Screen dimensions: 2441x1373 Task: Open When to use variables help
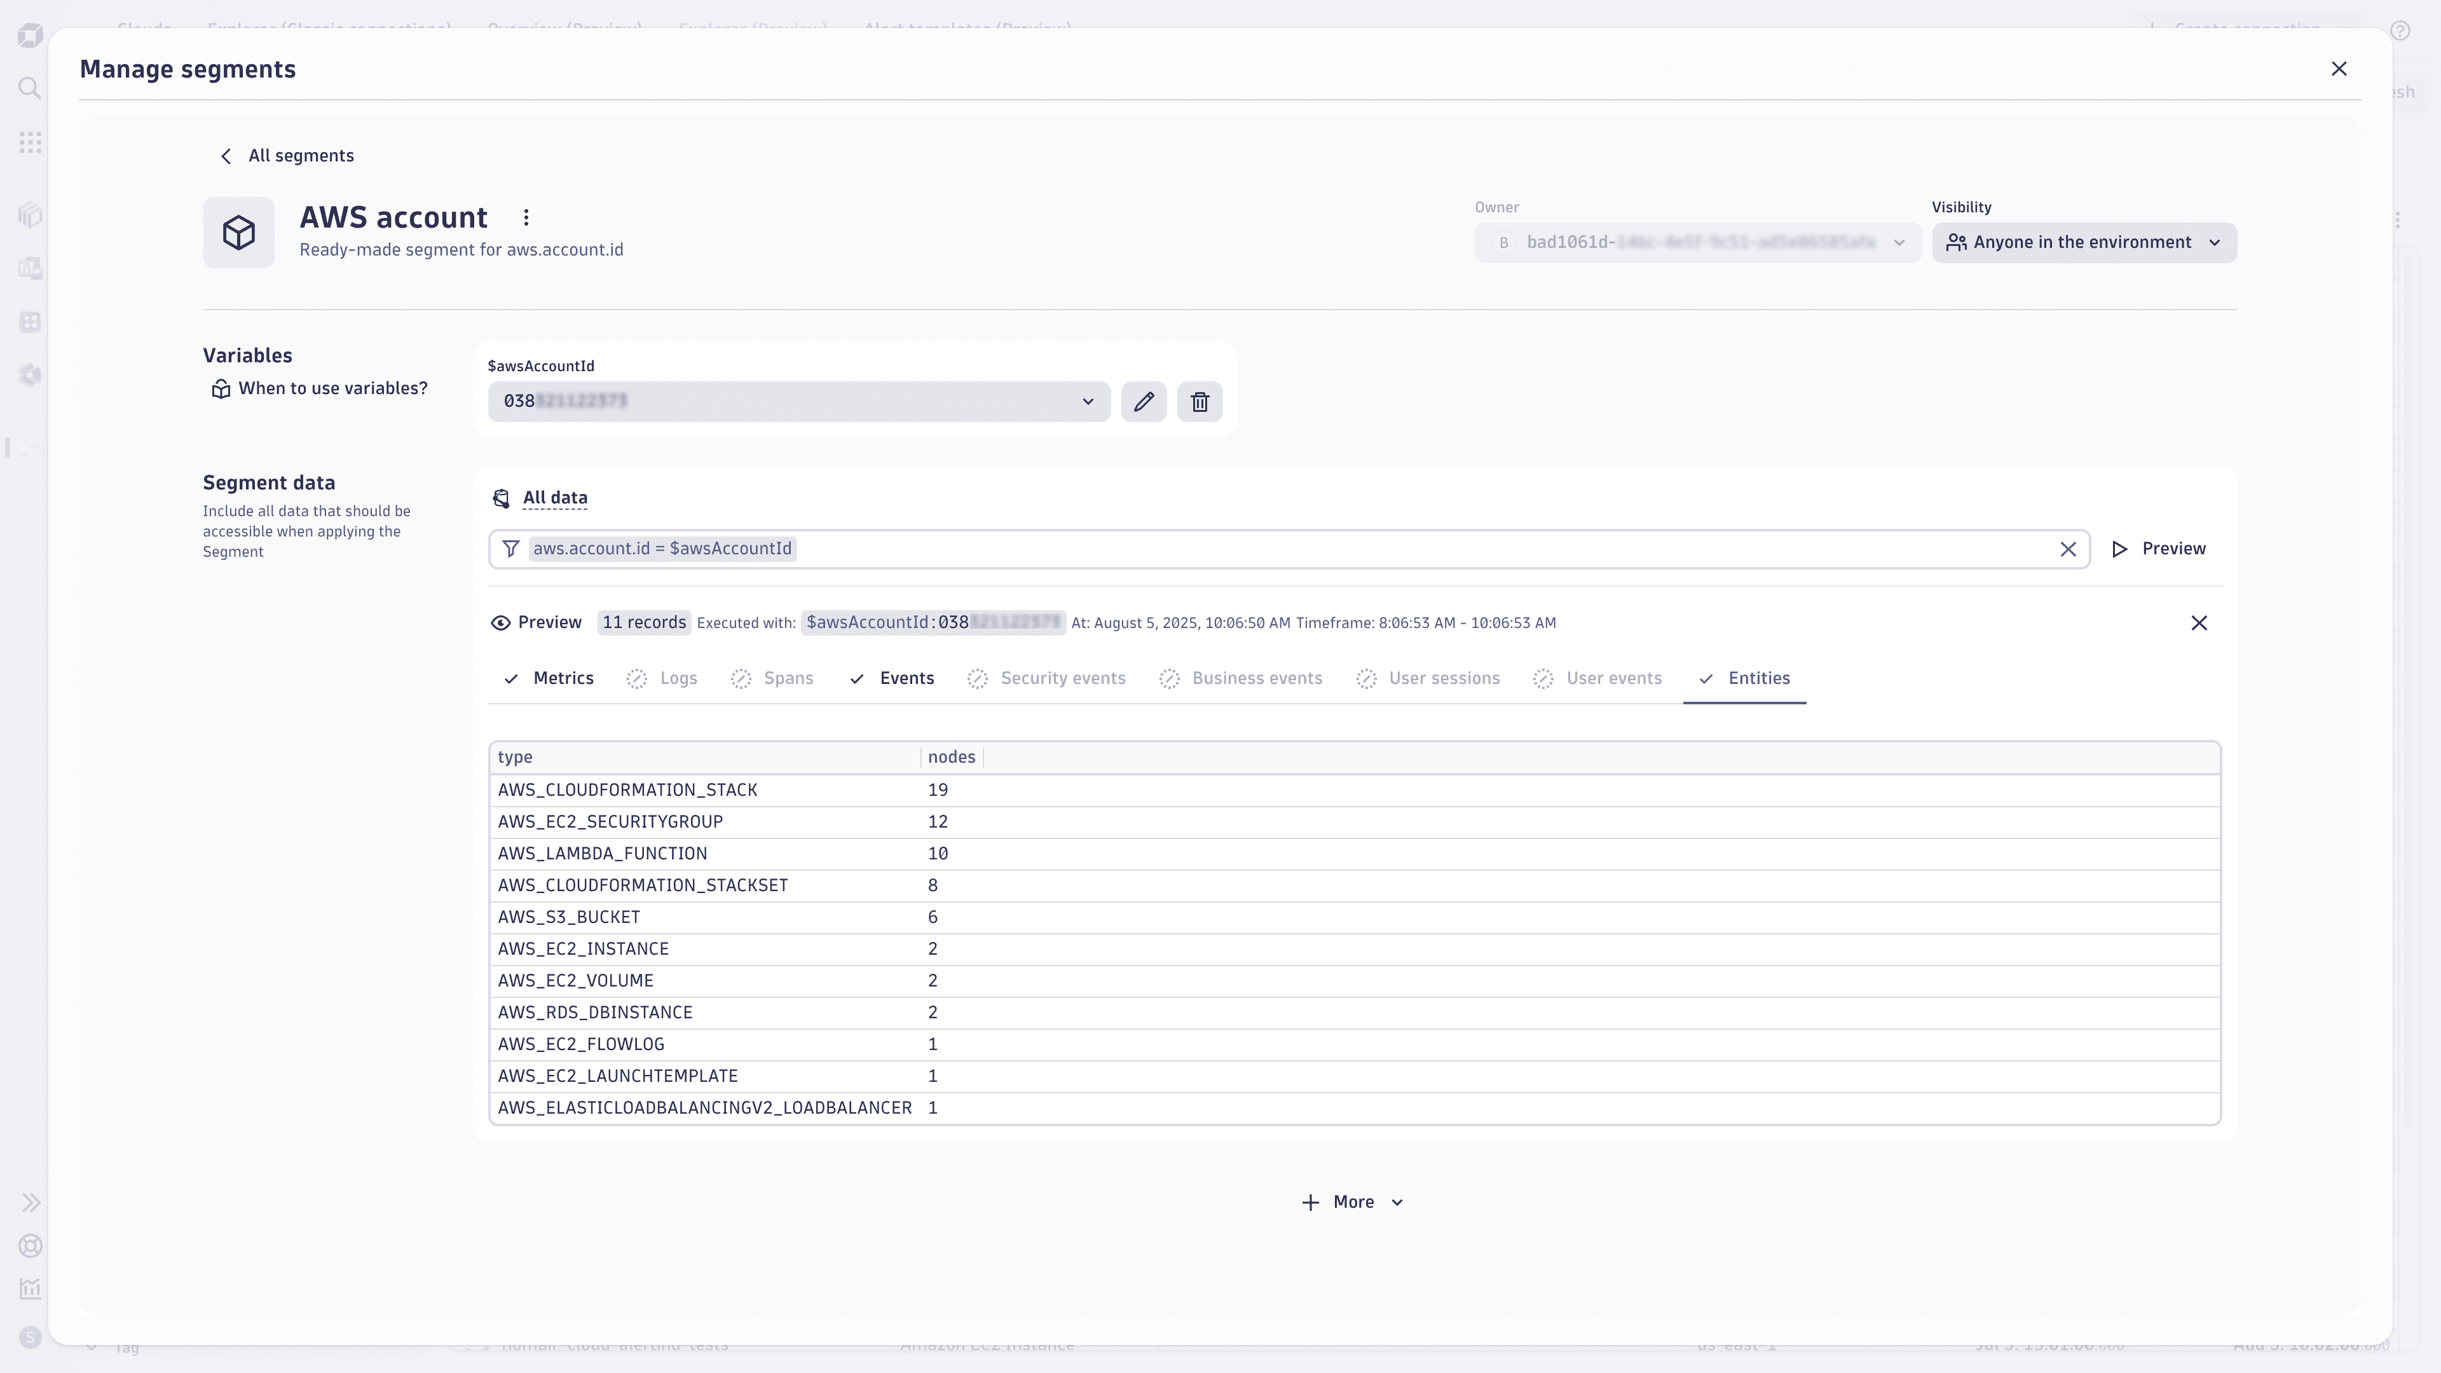tap(319, 388)
